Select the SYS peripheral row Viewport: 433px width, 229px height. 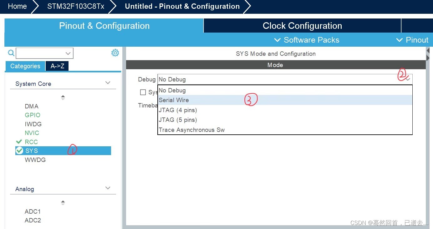tap(63, 151)
